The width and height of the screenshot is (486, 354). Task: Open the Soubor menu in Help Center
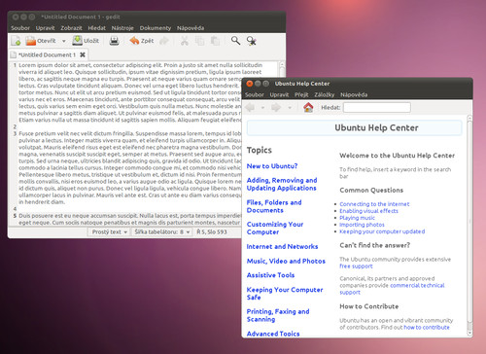tap(255, 95)
